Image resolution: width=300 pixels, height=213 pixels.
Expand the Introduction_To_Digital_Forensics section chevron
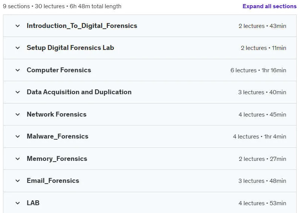click(x=18, y=26)
